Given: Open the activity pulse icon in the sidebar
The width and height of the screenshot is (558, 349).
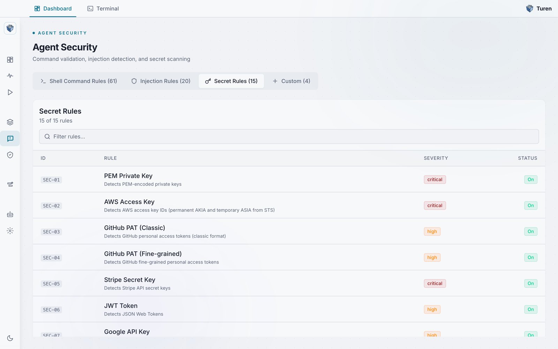Looking at the screenshot, I should 10,76.
